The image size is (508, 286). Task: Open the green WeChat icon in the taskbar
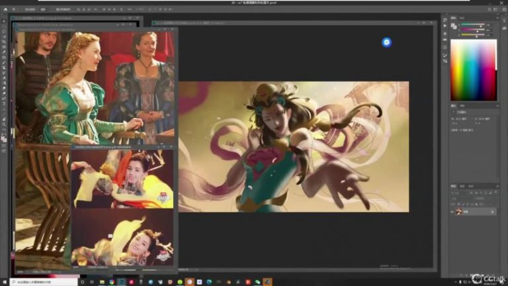coord(257,282)
